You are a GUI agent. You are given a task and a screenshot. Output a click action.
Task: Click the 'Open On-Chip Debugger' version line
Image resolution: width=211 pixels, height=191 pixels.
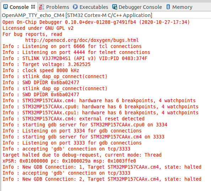[x=96, y=22]
